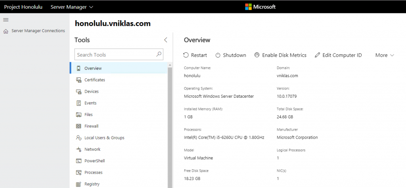The image size is (406, 188).
Task: Click the Project Honolulu title
Action: point(23,7)
